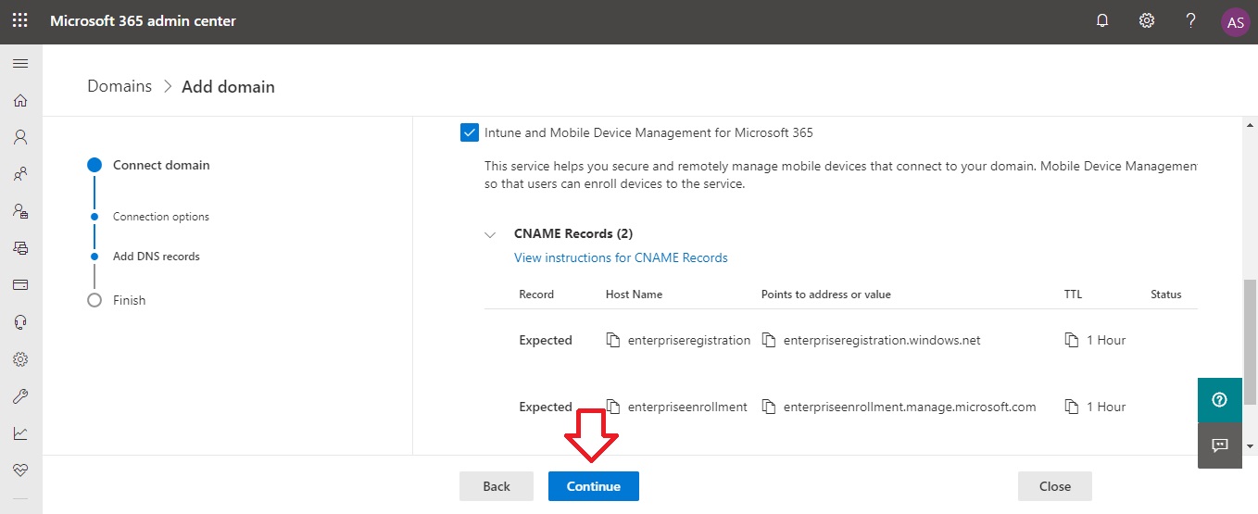The height and width of the screenshot is (514, 1258).
Task: Open the app launcher waffle icon
Action: point(20,20)
